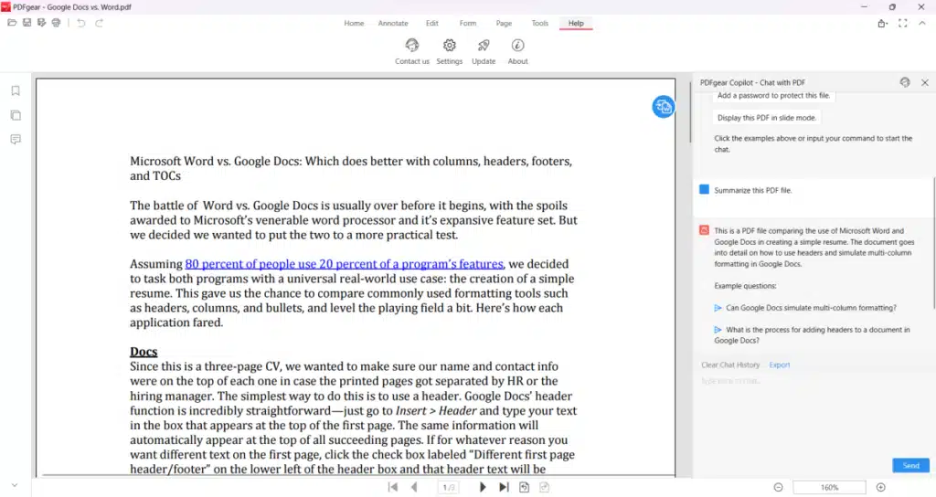Screen dimensions: 936x497
Task: Open the About information
Action: coord(517,51)
